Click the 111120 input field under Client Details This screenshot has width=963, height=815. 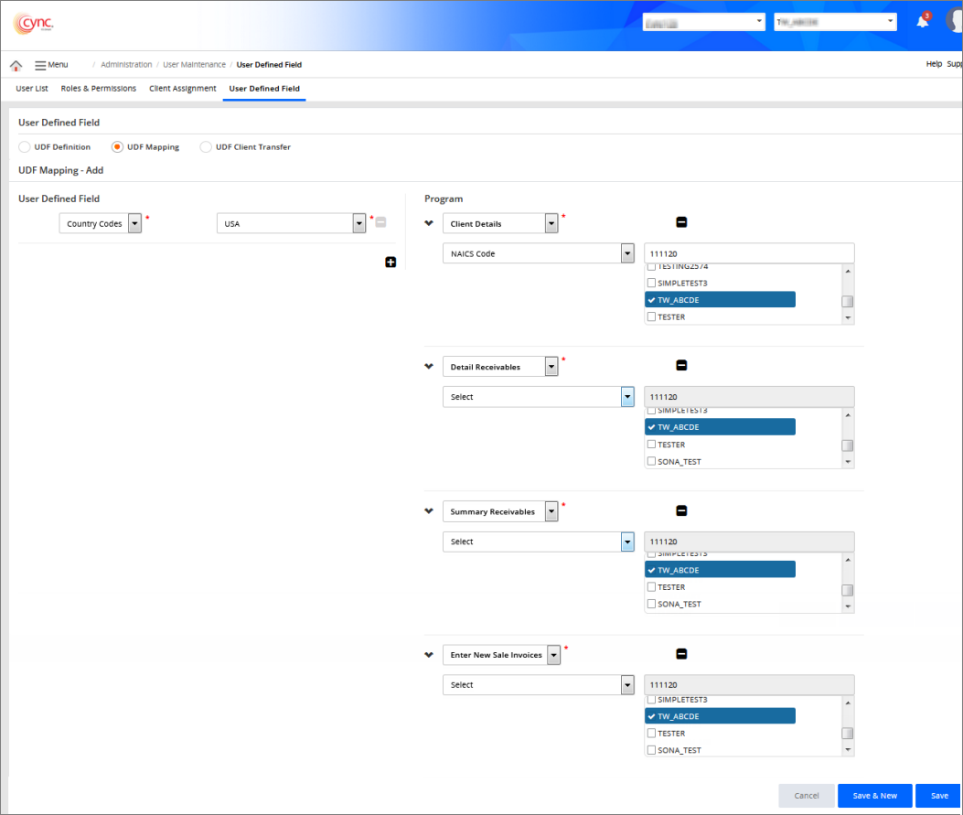point(749,253)
